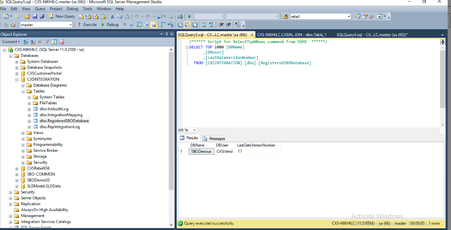451x230 pixels.
Task: Click the LastDataVersionNumber column header
Action: coord(256,145)
